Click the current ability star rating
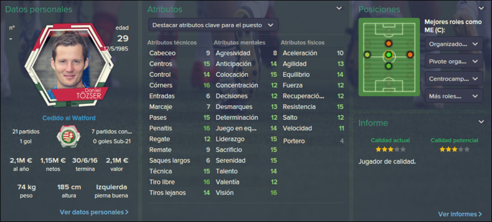Viewport: 492px width, 222px height. click(391, 149)
